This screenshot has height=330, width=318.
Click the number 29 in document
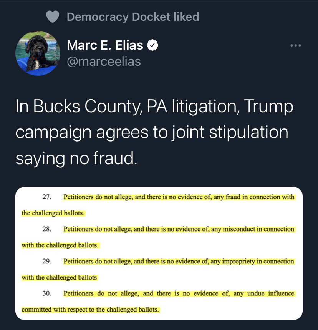(46, 262)
